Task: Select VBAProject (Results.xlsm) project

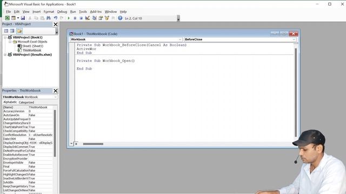Action: (x=32, y=54)
